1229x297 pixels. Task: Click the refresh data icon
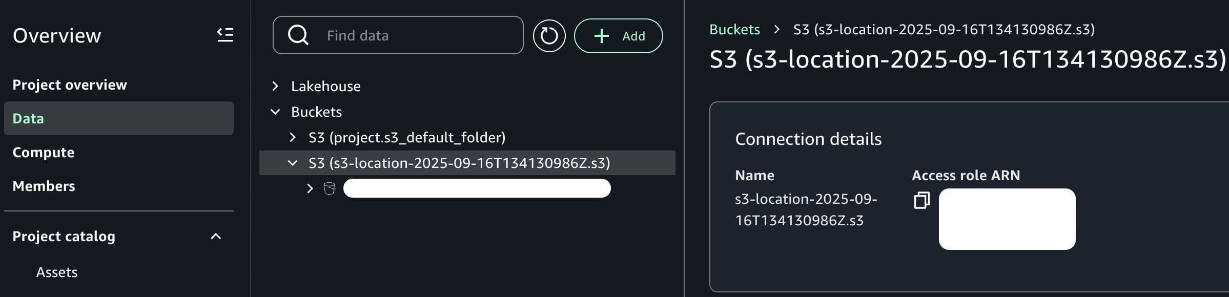tap(549, 36)
